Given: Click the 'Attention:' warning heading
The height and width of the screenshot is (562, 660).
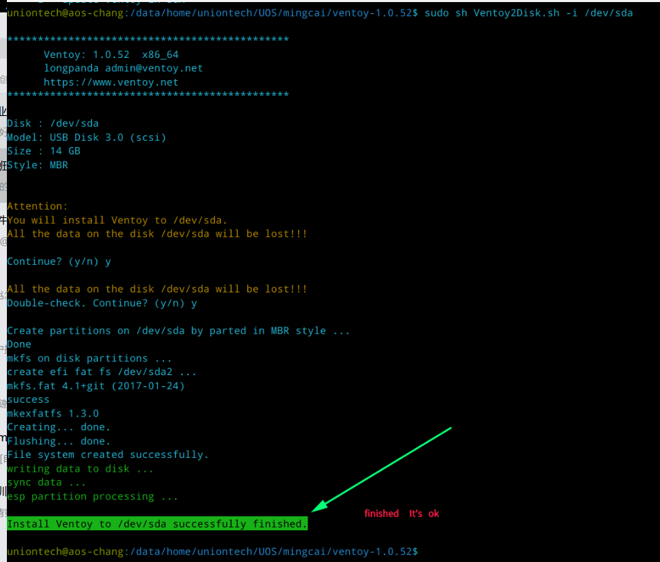Looking at the screenshot, I should [x=37, y=206].
